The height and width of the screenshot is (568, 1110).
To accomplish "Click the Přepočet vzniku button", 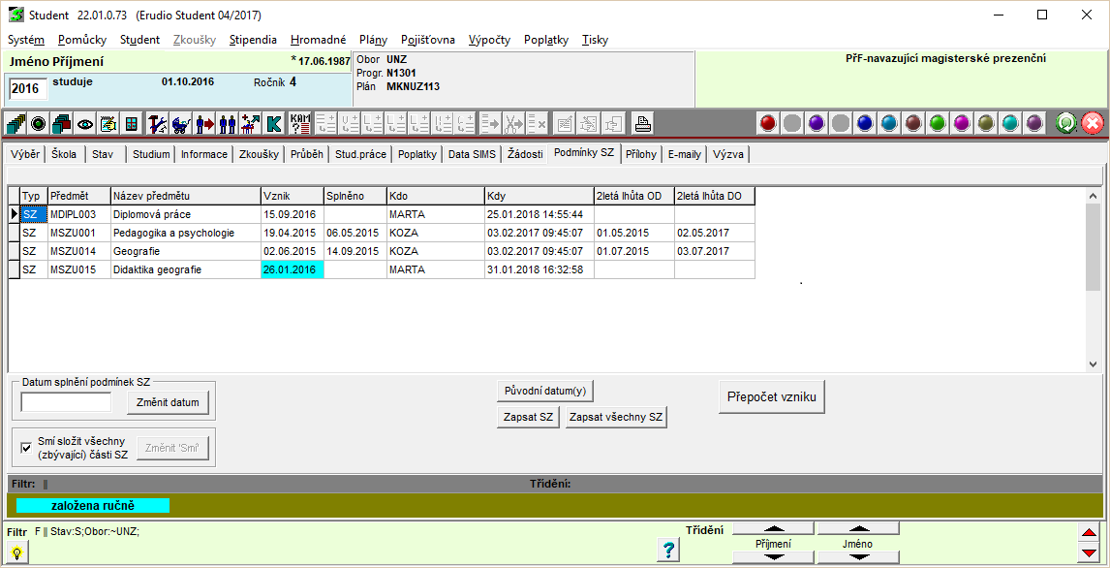I will [772, 397].
